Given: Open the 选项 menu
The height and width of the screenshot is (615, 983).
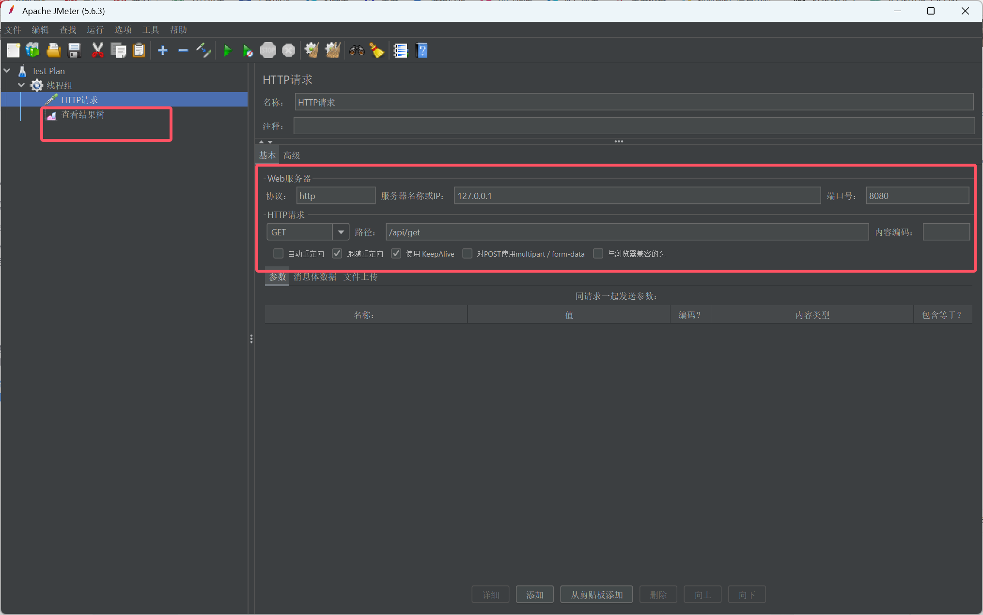Looking at the screenshot, I should point(123,30).
